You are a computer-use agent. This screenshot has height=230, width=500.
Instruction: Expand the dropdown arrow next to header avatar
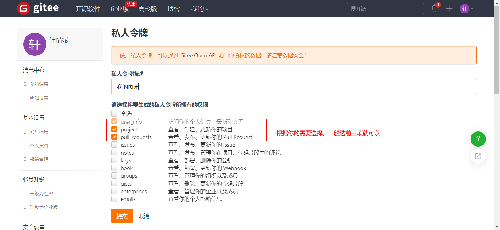coord(472,9)
